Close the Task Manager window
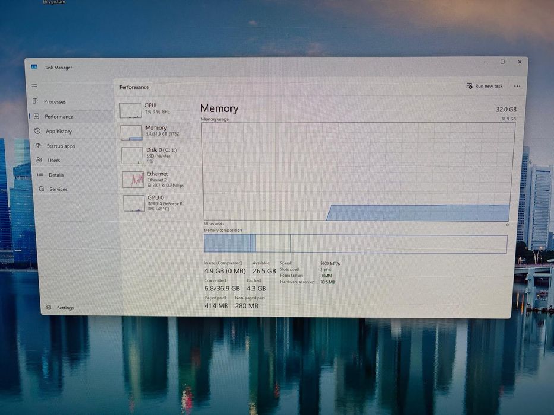Viewport: 554px width, 415px height. (520, 62)
